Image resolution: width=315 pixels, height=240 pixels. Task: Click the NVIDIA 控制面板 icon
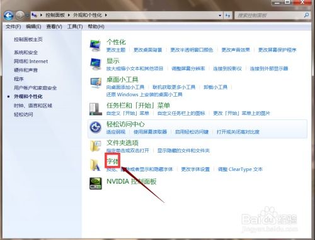click(x=96, y=183)
